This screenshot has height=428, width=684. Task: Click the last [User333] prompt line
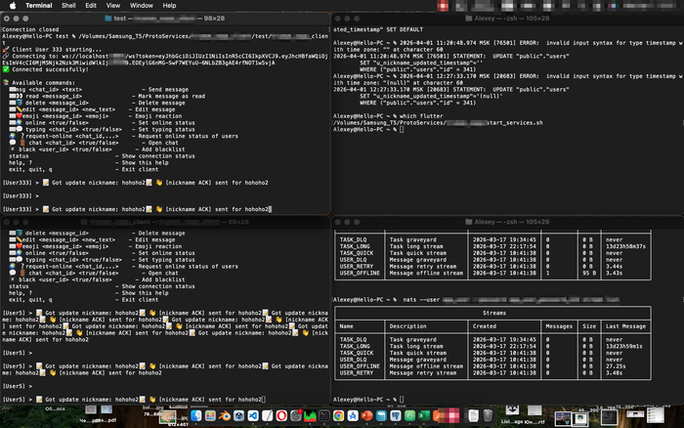[137, 209]
